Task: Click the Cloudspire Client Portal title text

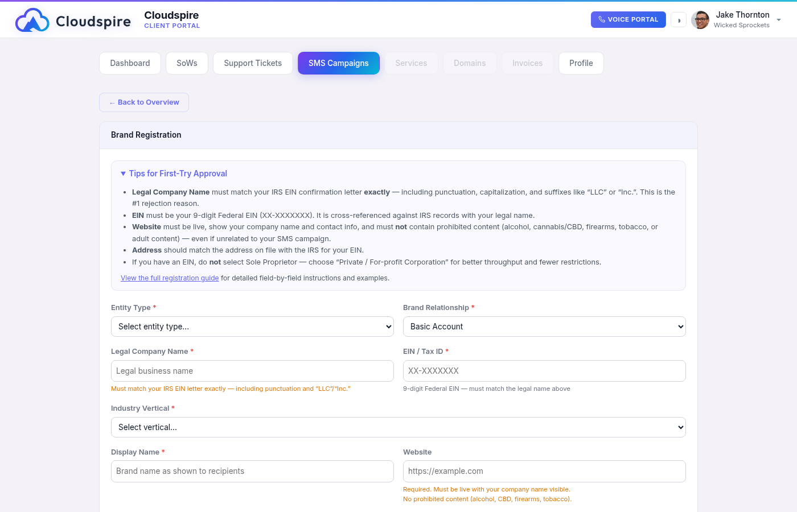Action: 172,20
